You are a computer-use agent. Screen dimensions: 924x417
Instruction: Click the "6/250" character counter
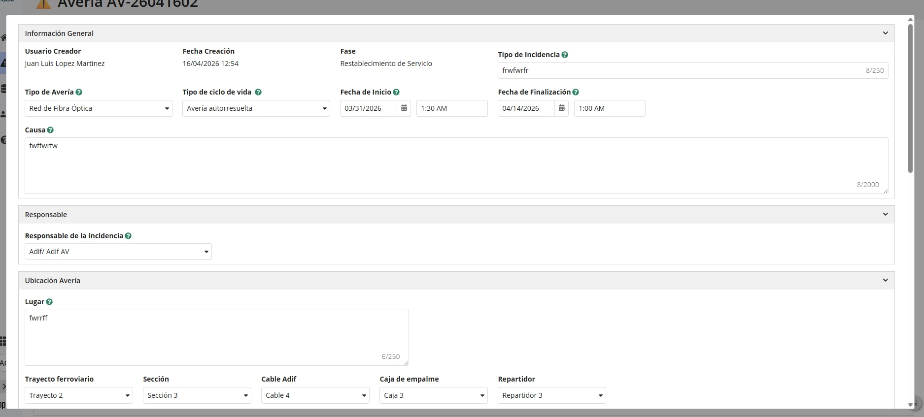coord(391,356)
